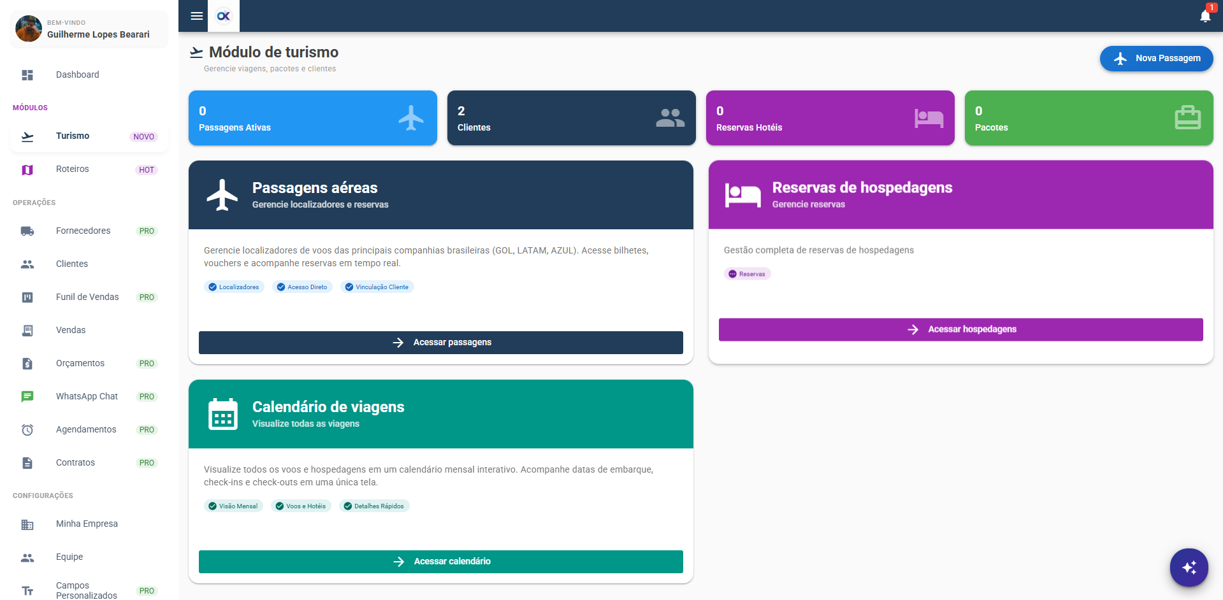Click the floating sparkle action button
The width and height of the screenshot is (1223, 600).
[1189, 567]
